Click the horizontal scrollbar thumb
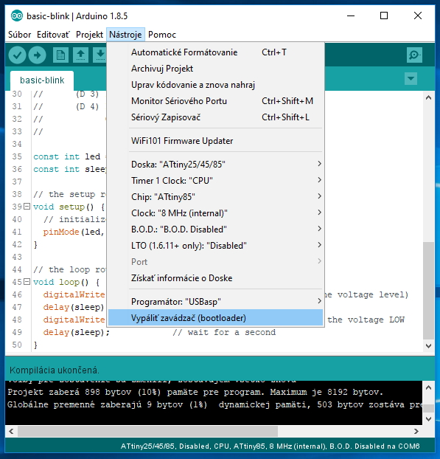 [147, 431]
